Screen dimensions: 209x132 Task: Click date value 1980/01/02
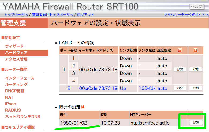tap(74, 123)
